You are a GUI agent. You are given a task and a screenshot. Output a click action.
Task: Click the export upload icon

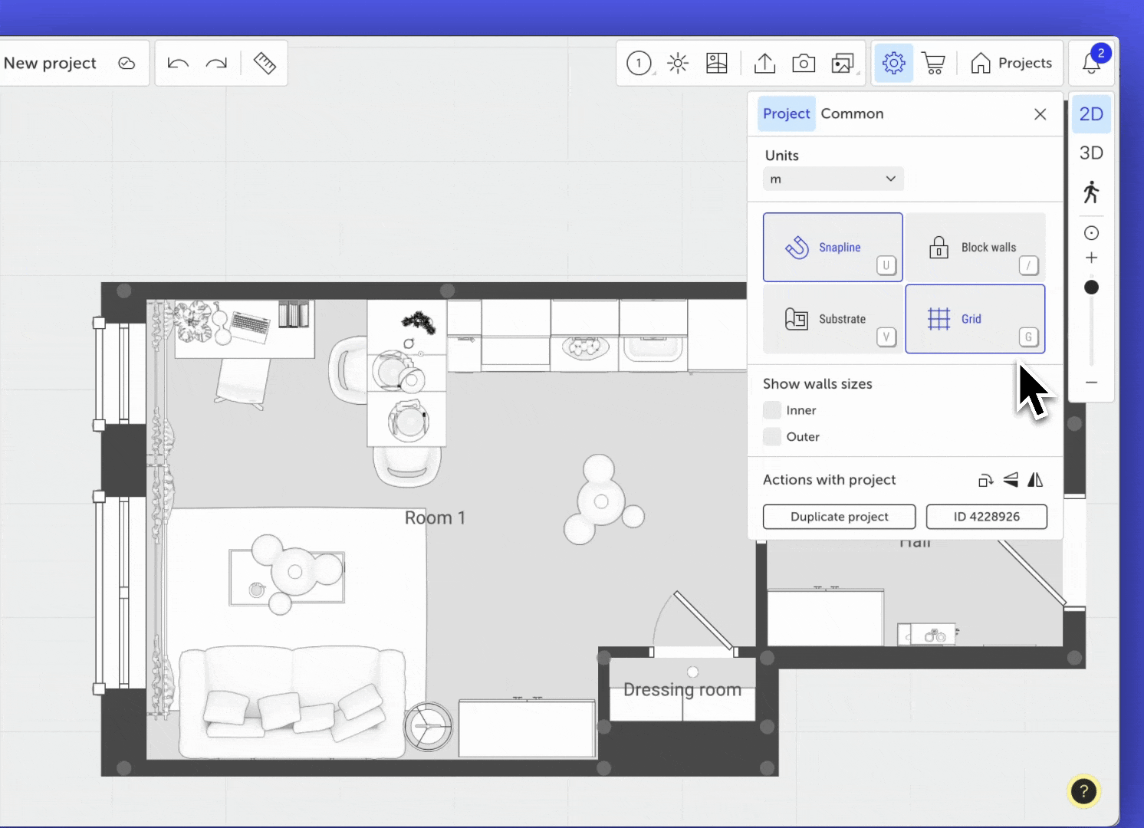(x=764, y=63)
